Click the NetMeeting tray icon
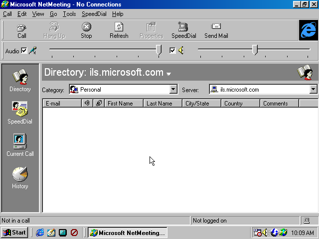Image resolution: width=319 pixels, height=239 pixels. tap(283, 233)
